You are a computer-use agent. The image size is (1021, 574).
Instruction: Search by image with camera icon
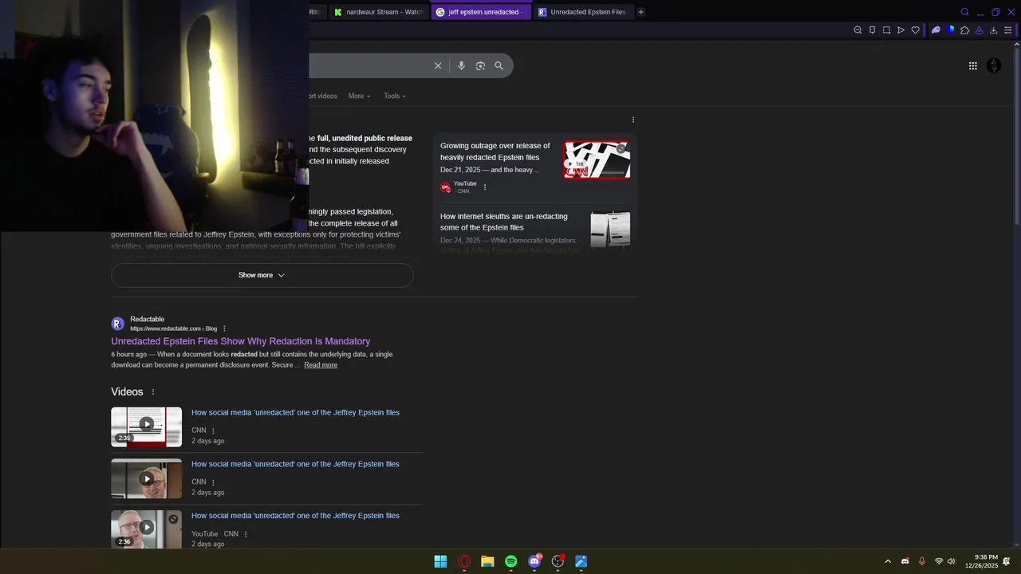480,65
